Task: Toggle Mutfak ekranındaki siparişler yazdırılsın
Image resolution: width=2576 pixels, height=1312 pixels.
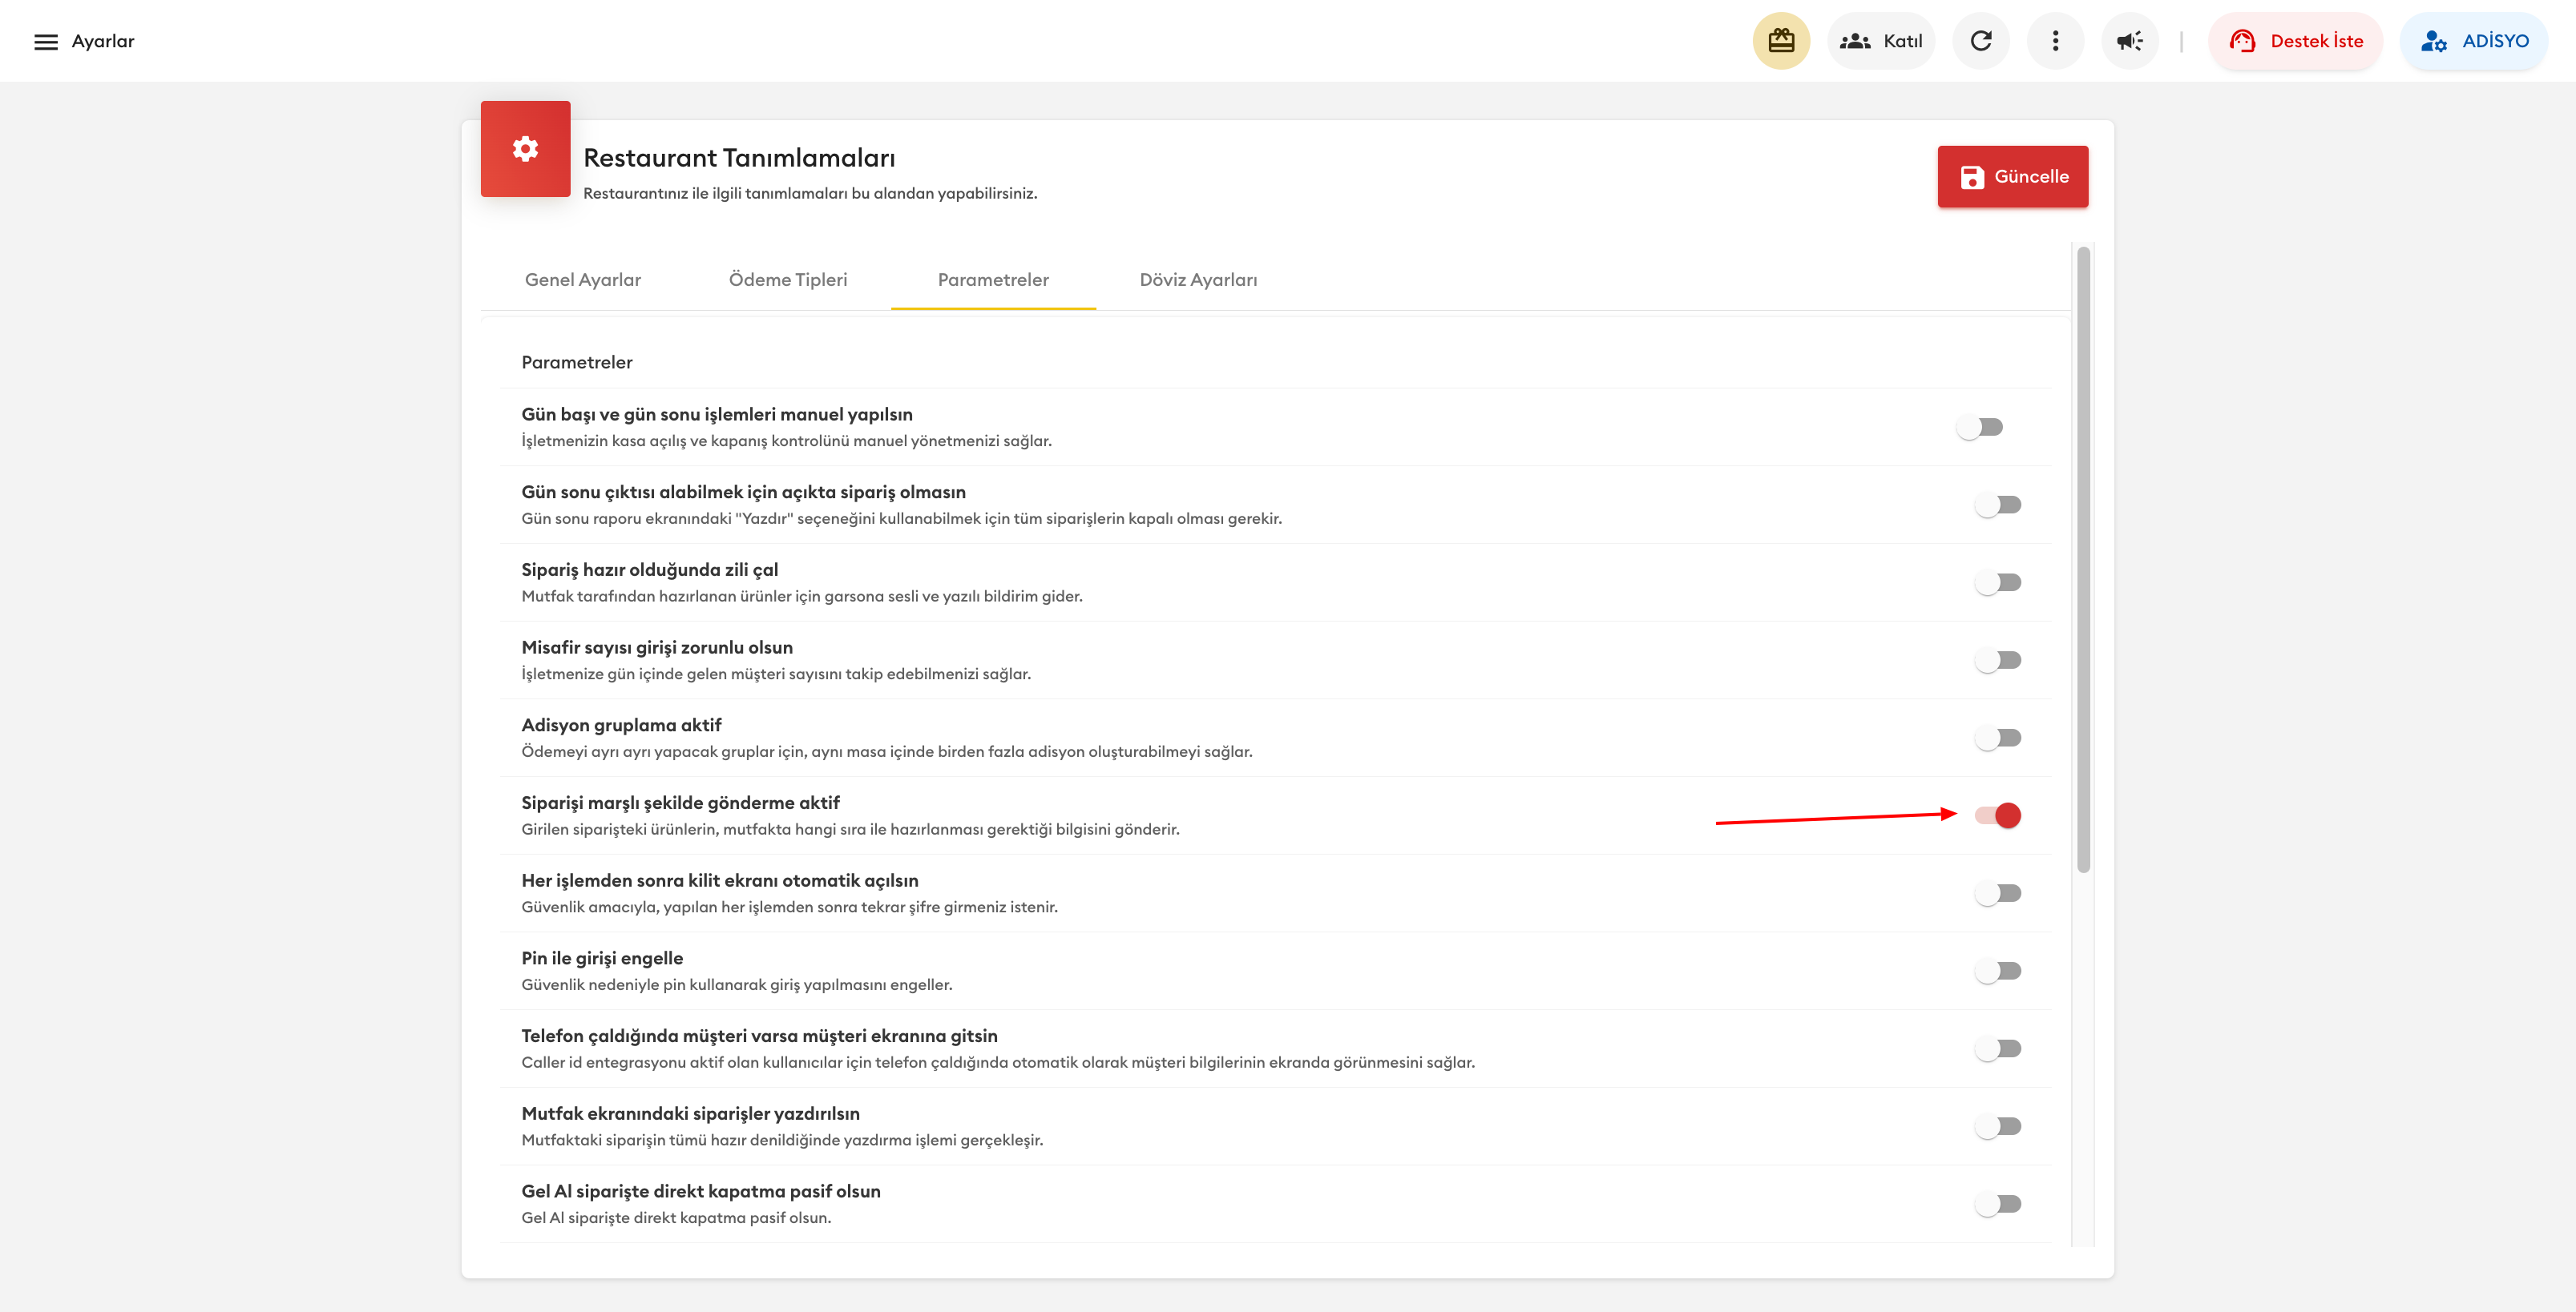Action: [1998, 1126]
